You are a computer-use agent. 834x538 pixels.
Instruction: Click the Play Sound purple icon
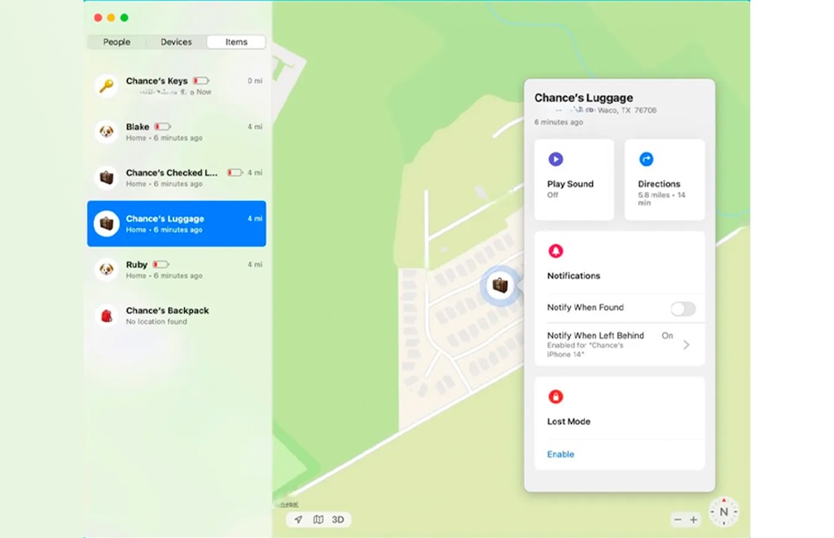(555, 160)
